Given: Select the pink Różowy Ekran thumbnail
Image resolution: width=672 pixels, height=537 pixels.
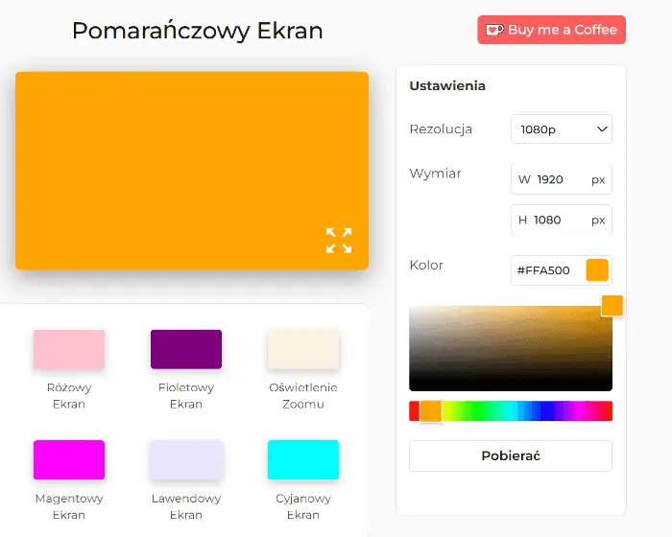Looking at the screenshot, I should pos(69,350).
